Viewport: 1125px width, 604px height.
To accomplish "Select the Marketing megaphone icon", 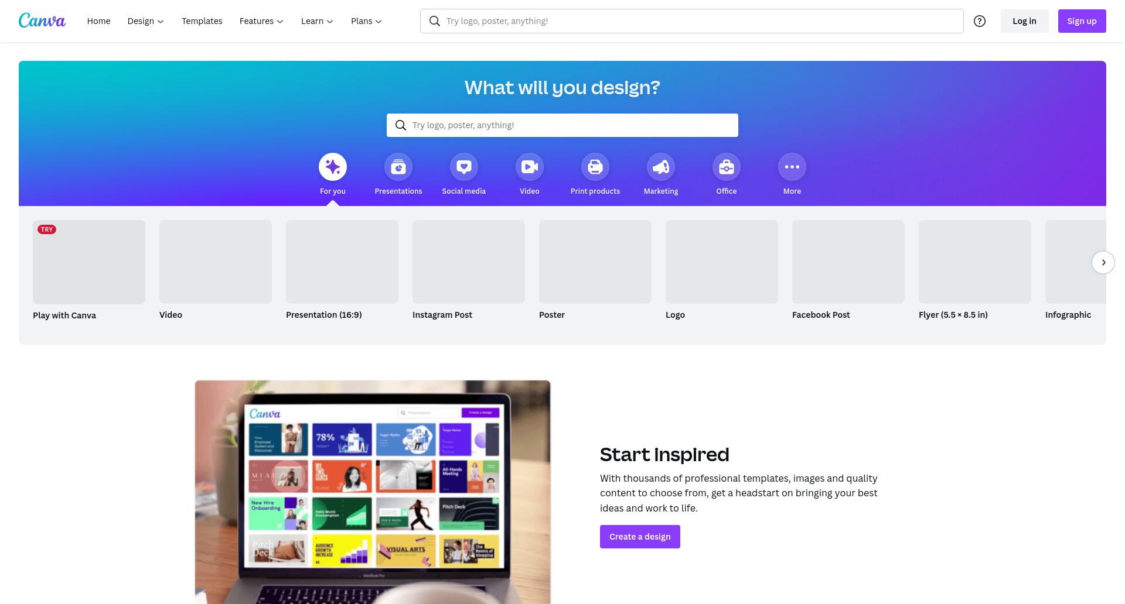I will (x=661, y=167).
